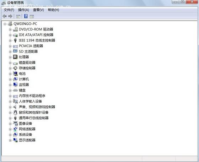
Task: Click the IEEE 1394 总线主控制器 icon
Action: (x=15, y=40)
